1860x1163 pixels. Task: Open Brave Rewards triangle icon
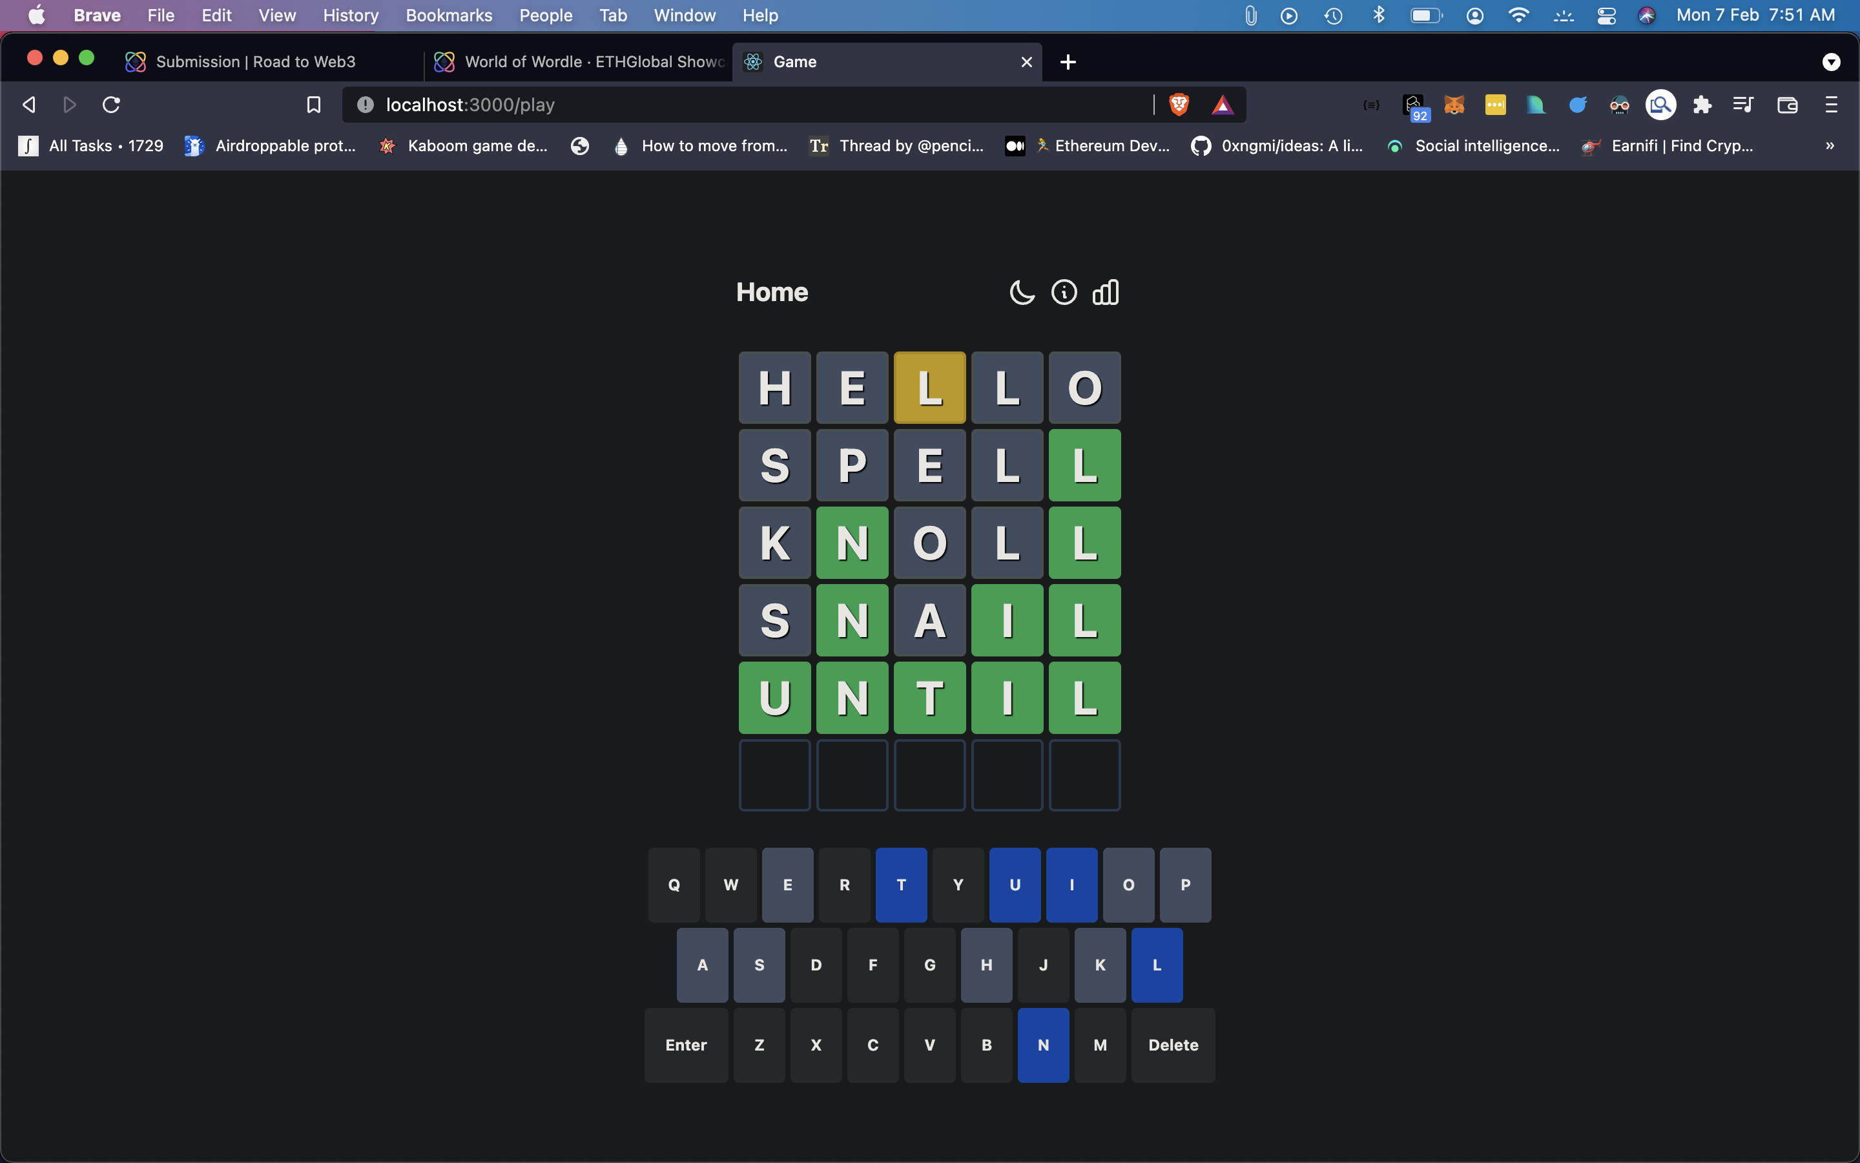(x=1222, y=105)
